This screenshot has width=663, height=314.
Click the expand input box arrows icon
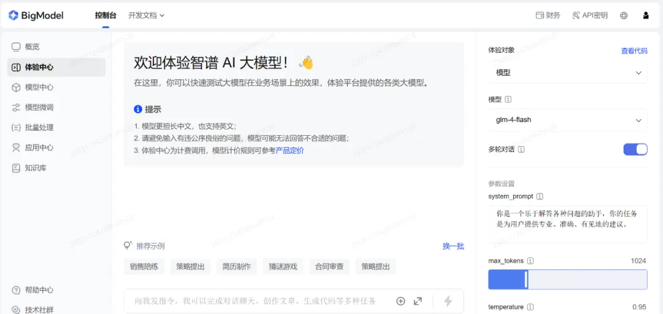(x=418, y=301)
